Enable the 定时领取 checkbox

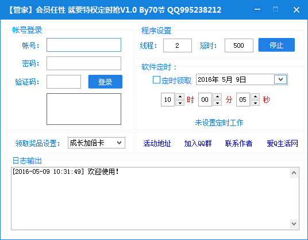click(x=156, y=80)
